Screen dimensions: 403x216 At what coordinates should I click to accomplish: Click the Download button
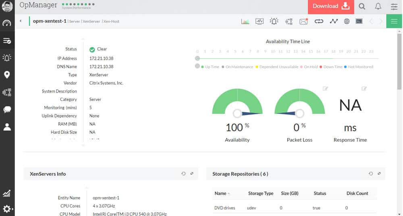click(331, 7)
